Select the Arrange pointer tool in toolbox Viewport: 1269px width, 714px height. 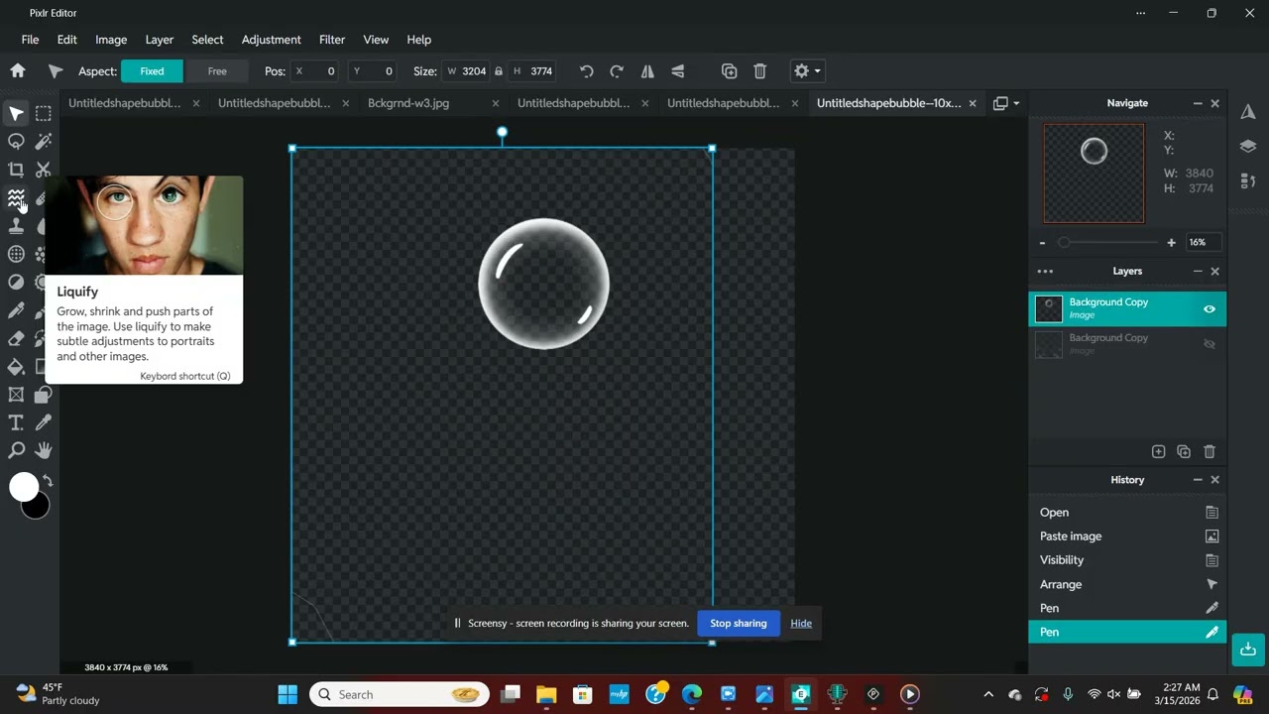pos(16,113)
